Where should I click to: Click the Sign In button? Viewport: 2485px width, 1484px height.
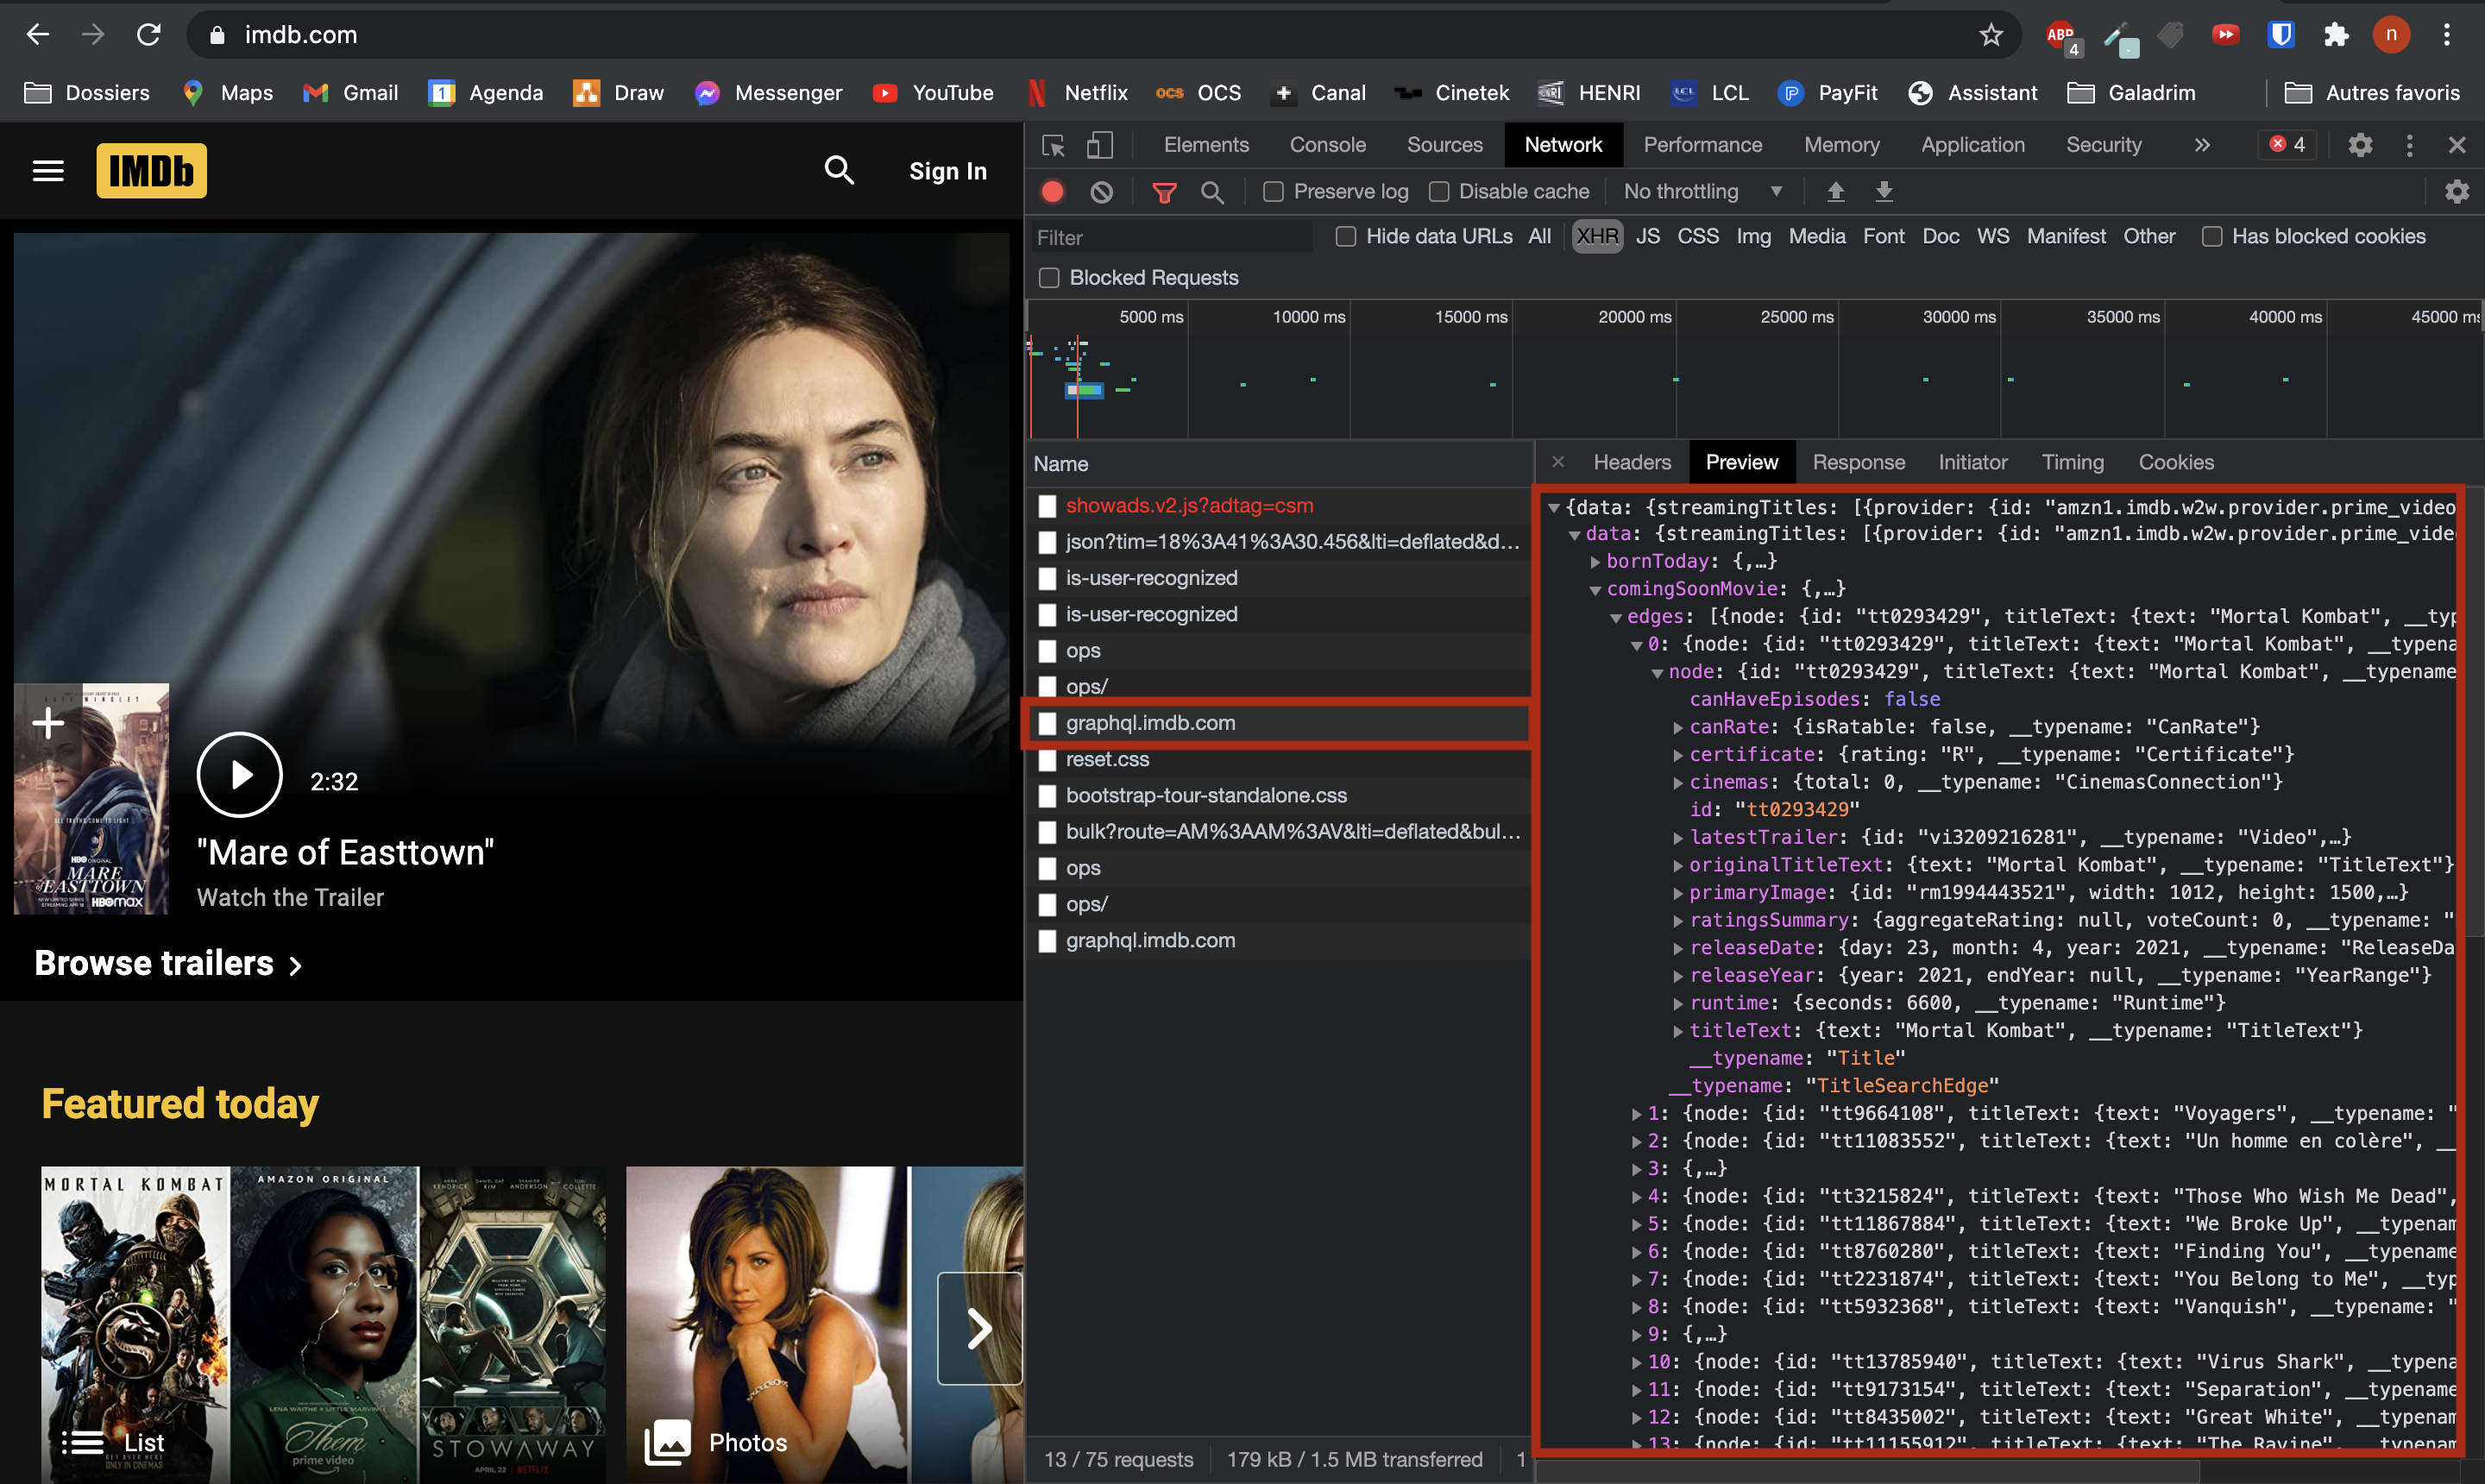click(947, 170)
